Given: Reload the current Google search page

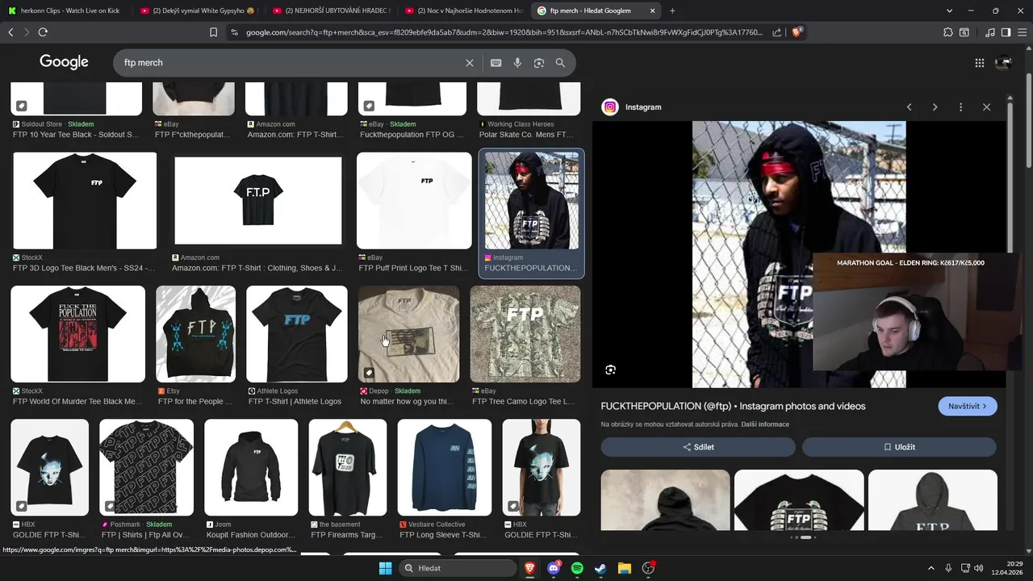Looking at the screenshot, I should pos(43,32).
